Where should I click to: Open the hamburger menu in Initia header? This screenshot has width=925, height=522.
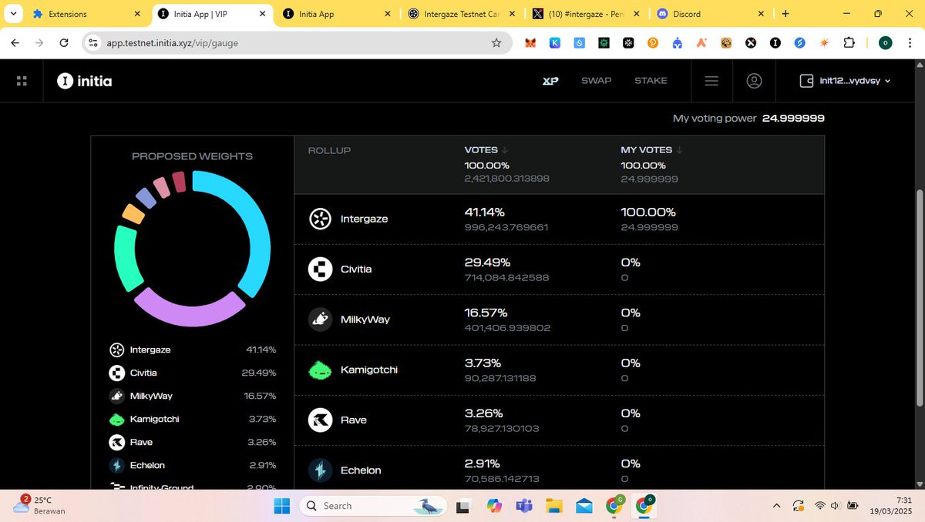[x=711, y=81]
